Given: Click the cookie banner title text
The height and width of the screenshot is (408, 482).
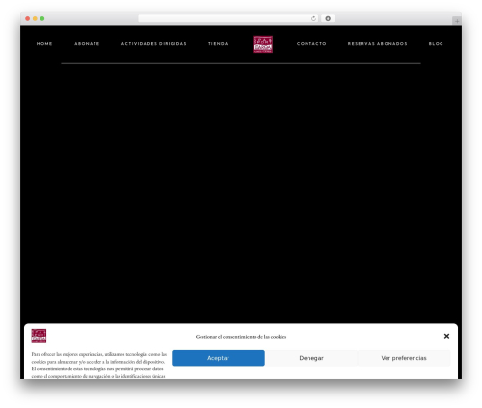Looking at the screenshot, I should pyautogui.click(x=241, y=337).
